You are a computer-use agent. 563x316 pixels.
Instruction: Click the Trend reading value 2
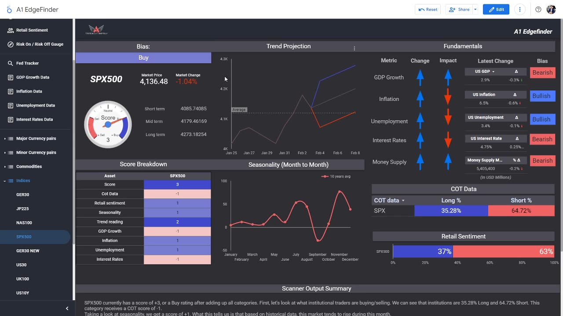pos(177,222)
